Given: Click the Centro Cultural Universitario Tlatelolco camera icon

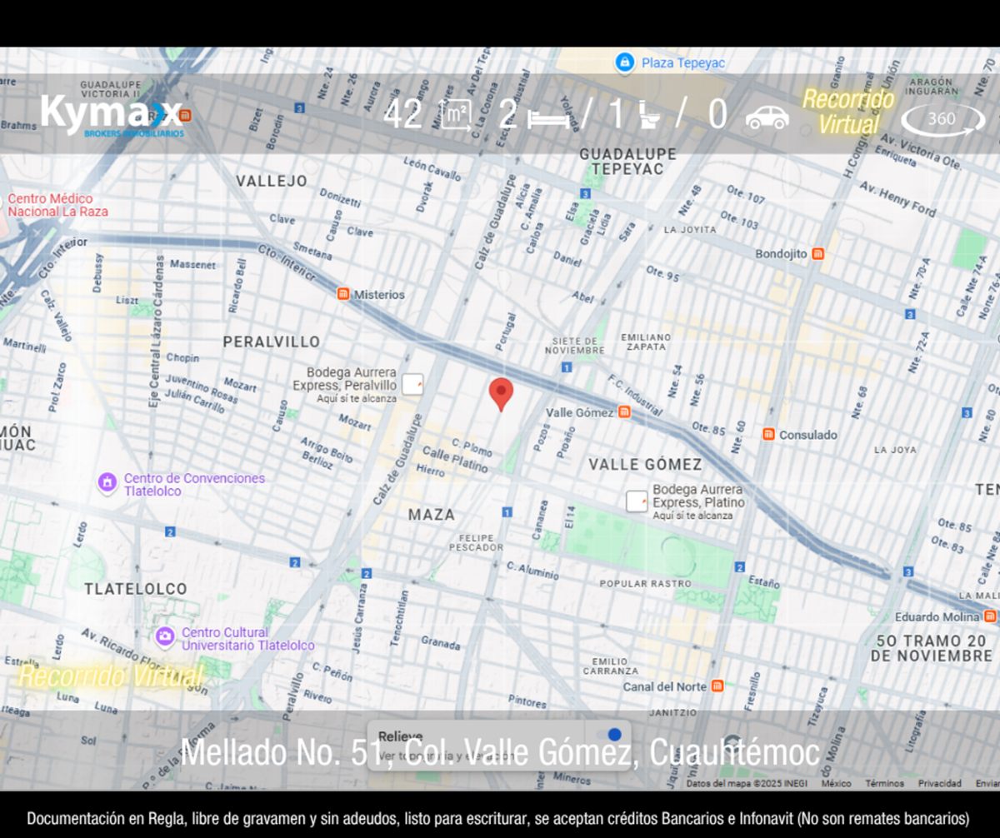Looking at the screenshot, I should coord(165,636).
